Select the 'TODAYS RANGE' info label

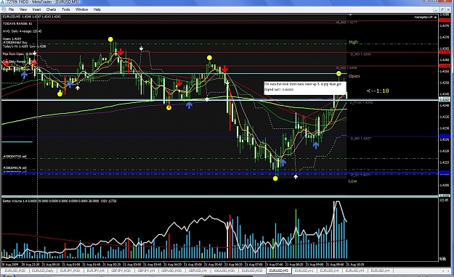click(x=17, y=23)
